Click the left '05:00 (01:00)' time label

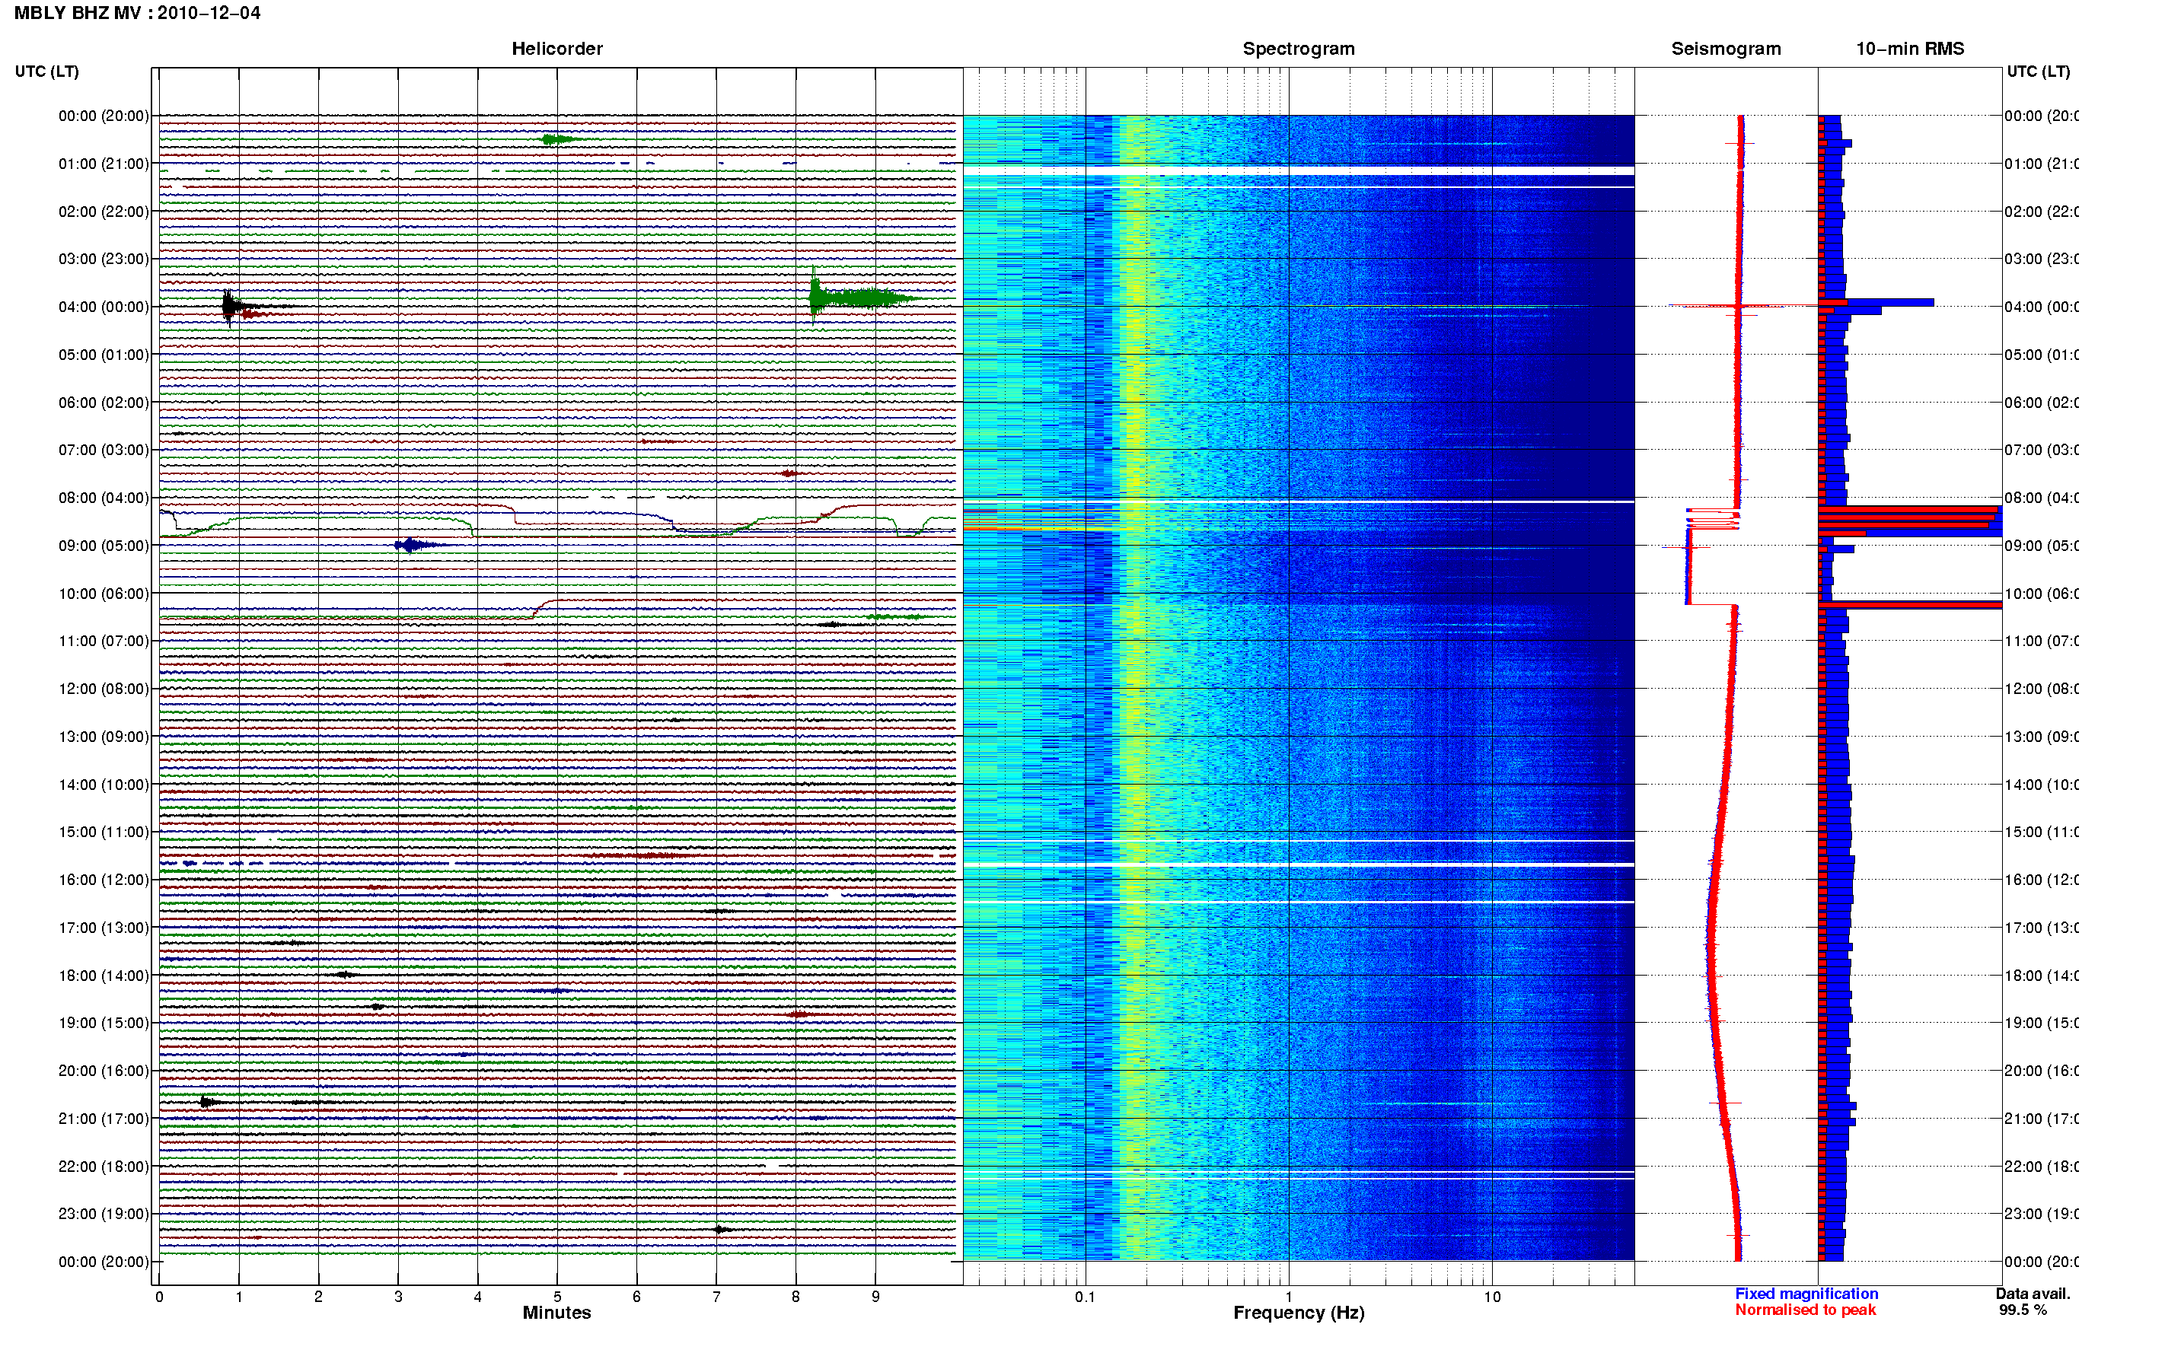tap(104, 355)
